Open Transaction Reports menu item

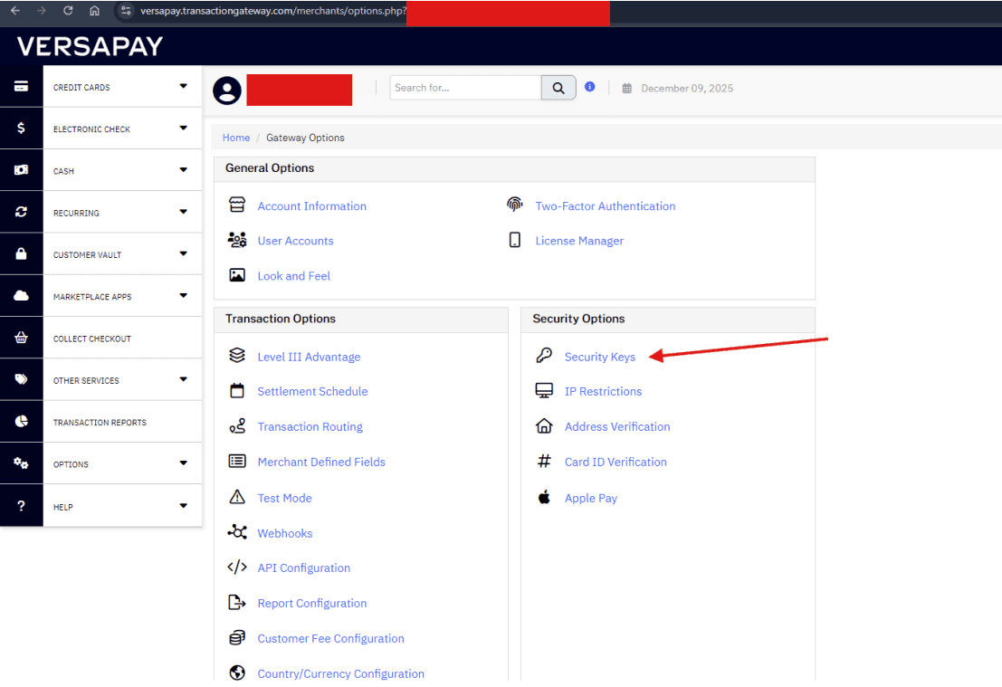[100, 423]
